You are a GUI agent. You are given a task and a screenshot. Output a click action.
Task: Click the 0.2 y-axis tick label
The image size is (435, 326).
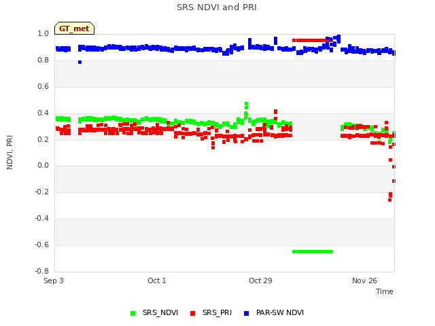pyautogui.click(x=43, y=139)
